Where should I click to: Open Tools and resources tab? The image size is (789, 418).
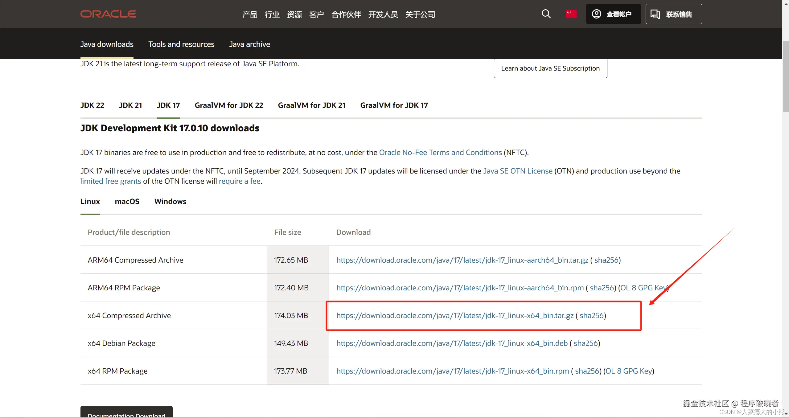181,44
